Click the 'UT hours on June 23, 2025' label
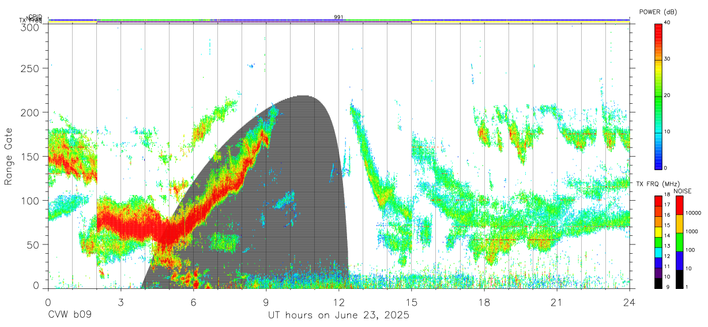The width and height of the screenshot is (708, 327). 338,315
